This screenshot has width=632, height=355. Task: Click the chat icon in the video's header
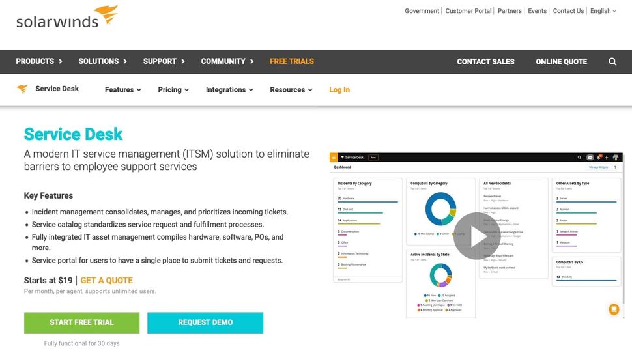590,158
